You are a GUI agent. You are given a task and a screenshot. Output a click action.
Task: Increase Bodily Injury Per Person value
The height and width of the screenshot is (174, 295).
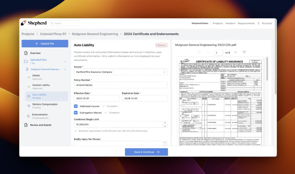pos(165,142)
